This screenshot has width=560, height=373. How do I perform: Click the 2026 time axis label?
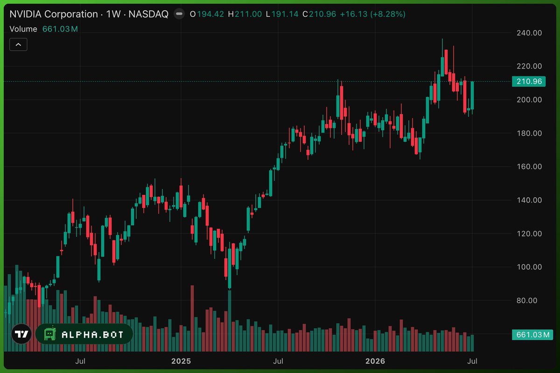[375, 361]
